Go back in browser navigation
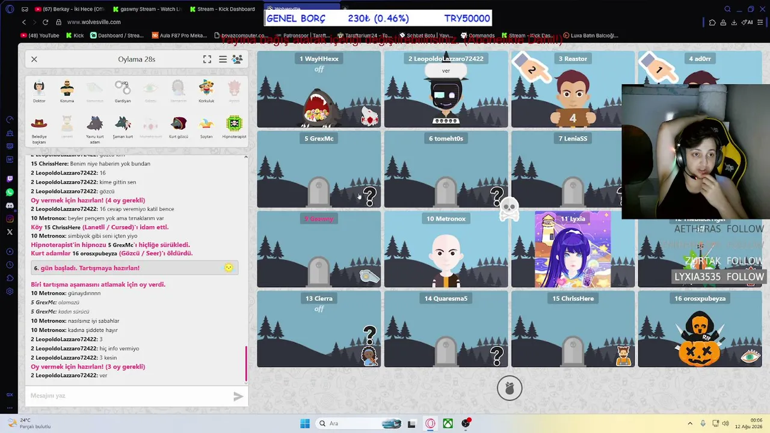This screenshot has height=433, width=770. [x=24, y=22]
